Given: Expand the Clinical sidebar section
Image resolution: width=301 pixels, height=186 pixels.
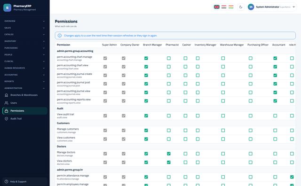Looking at the screenshot, I should (x=25, y=62).
